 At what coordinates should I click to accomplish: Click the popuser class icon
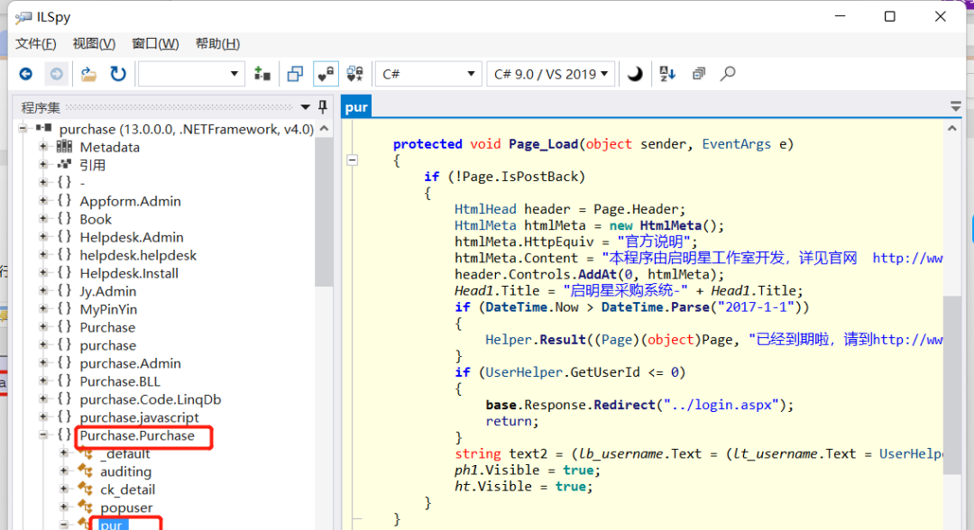[x=85, y=507]
